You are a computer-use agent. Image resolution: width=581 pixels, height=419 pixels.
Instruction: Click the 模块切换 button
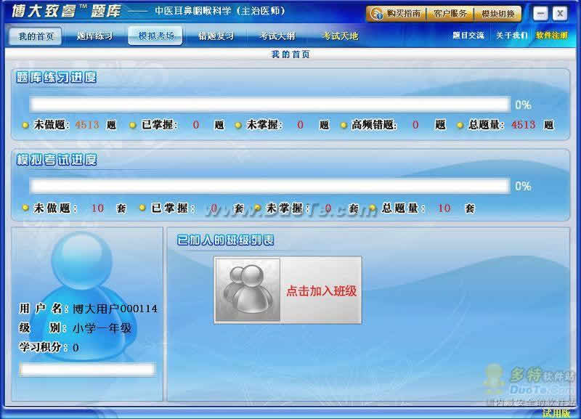pyautogui.click(x=497, y=14)
